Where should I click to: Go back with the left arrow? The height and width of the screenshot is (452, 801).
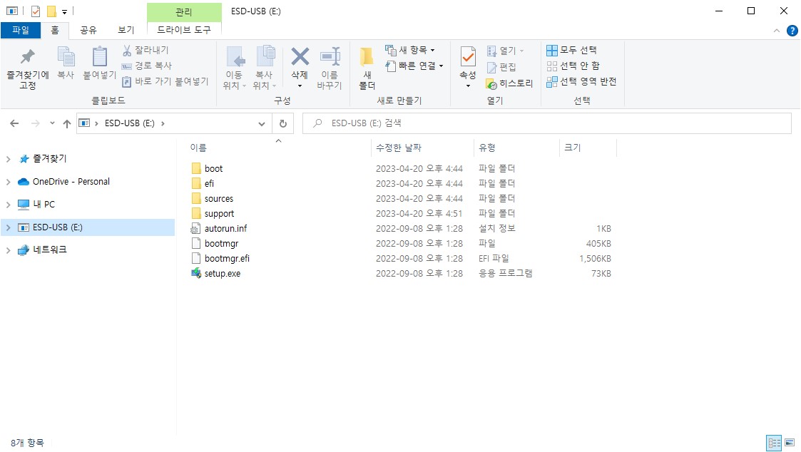(x=14, y=123)
